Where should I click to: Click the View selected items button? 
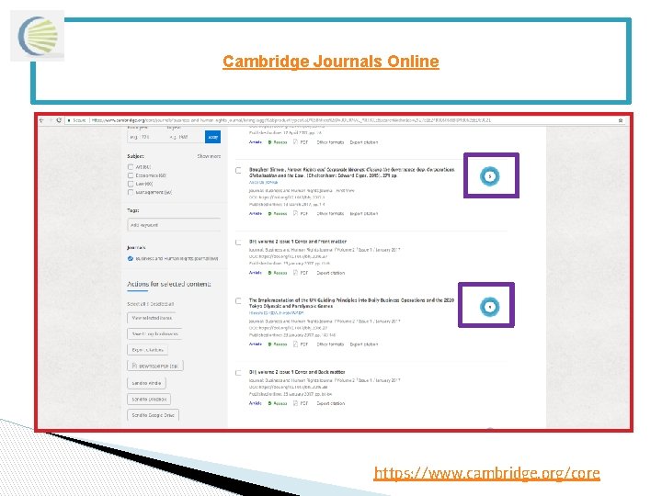[x=152, y=318]
